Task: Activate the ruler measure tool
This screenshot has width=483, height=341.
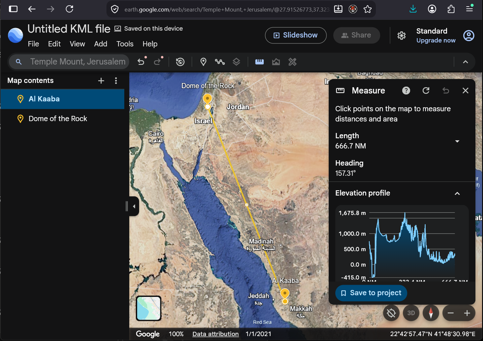Action: pyautogui.click(x=259, y=62)
